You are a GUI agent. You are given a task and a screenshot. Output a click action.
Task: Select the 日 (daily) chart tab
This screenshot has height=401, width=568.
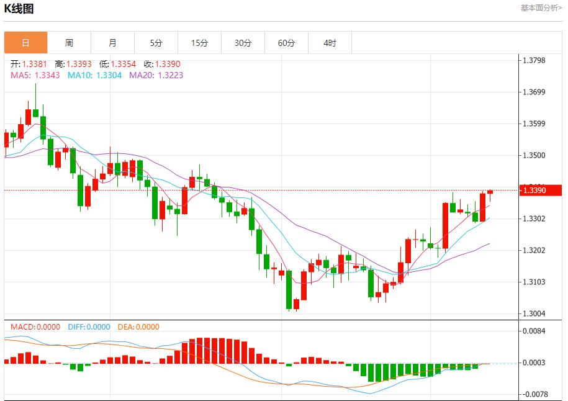pos(25,43)
